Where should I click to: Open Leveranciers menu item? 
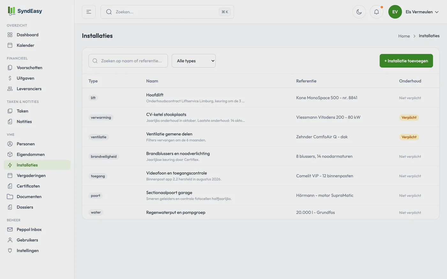(37, 89)
